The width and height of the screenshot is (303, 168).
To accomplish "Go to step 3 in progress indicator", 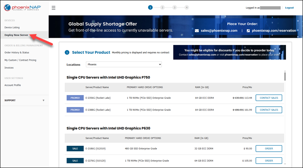I will click(175, 8).
